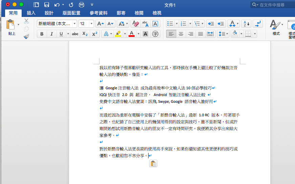This screenshot has height=184, width=295.
Task: Decrease font size with the A-down icon
Action: (x=110, y=24)
